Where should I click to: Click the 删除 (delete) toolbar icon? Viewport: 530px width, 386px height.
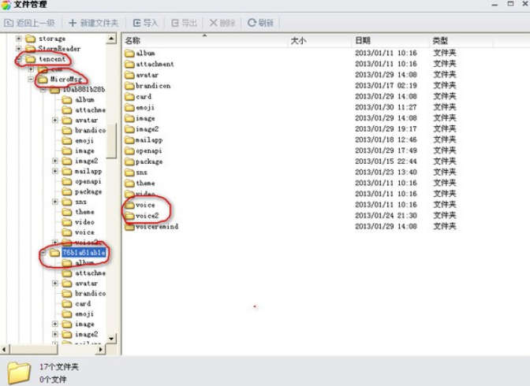point(213,23)
